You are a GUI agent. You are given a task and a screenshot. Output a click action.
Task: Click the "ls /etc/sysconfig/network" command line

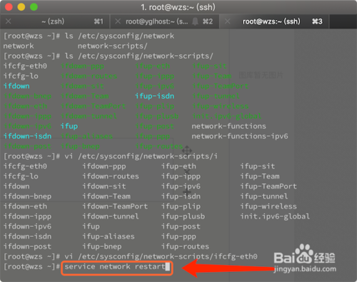tap(119, 36)
